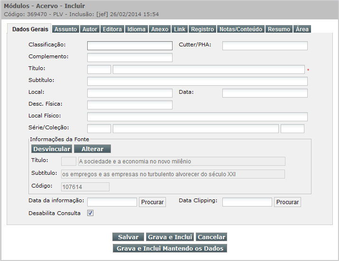Screen dimensions: 339x261
Task: Click the Cancelar button
Action: pos(211,237)
